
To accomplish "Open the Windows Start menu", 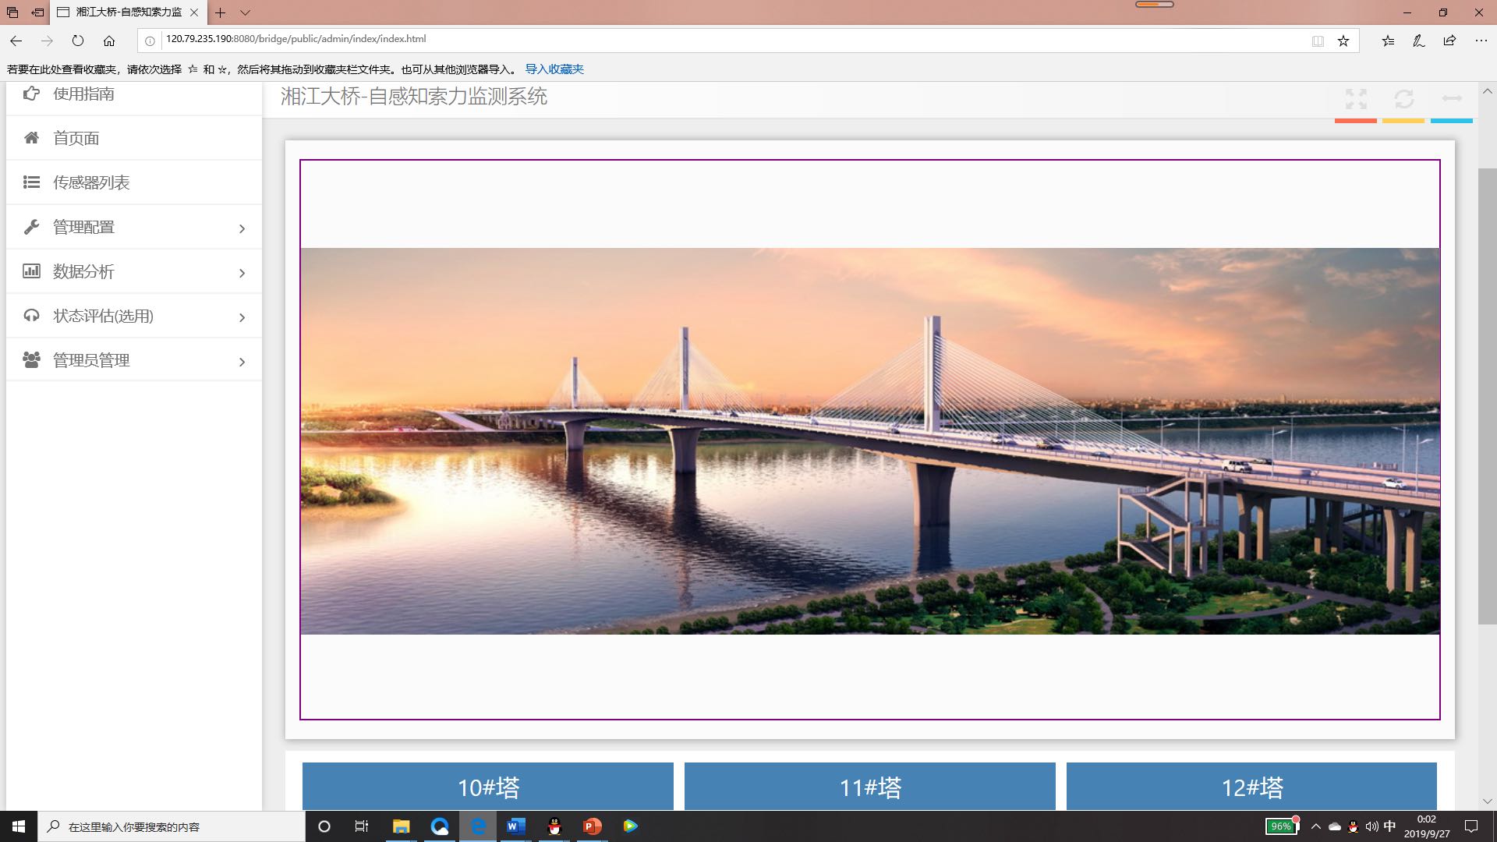I will click(19, 826).
